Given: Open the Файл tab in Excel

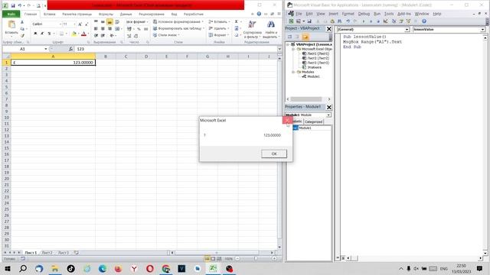Looking at the screenshot, I should 11,14.
